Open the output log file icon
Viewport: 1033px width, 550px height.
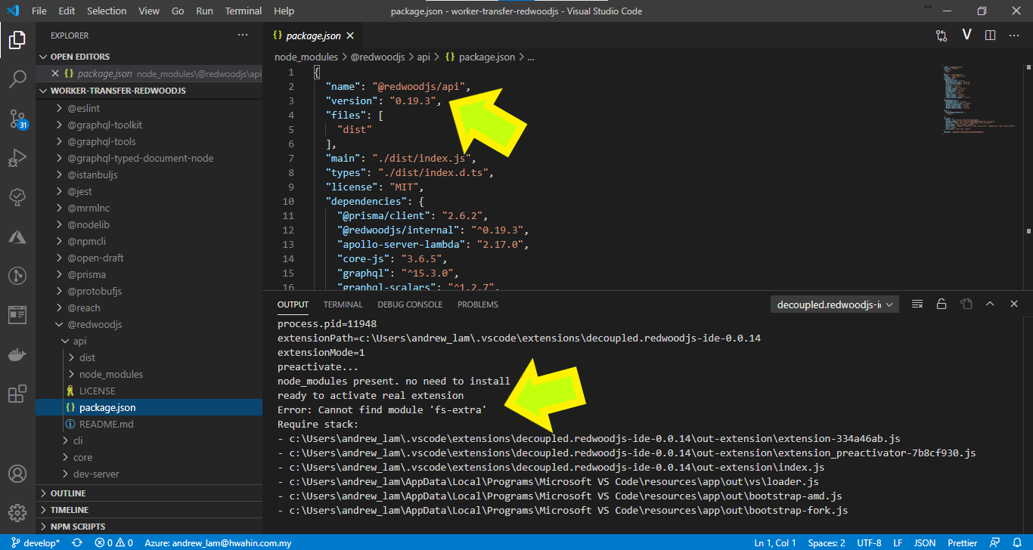966,304
